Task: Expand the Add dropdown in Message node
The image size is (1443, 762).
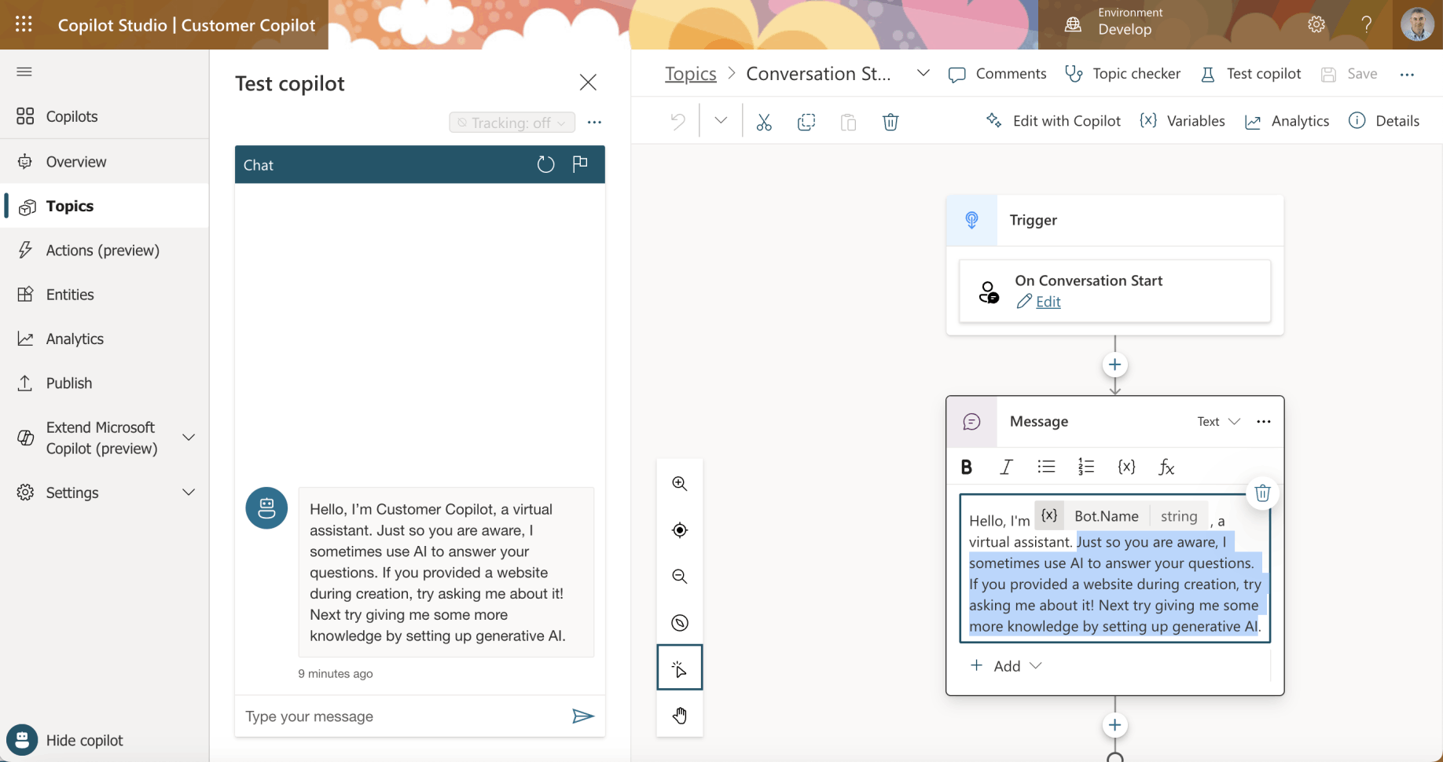Action: (x=1006, y=666)
